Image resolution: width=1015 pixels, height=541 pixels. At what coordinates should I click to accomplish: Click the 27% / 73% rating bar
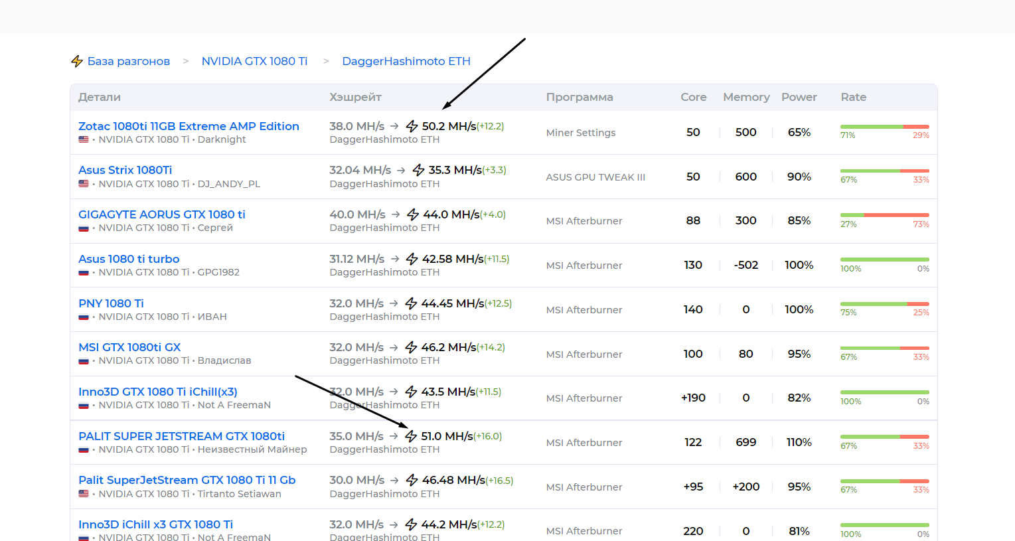pyautogui.click(x=884, y=215)
